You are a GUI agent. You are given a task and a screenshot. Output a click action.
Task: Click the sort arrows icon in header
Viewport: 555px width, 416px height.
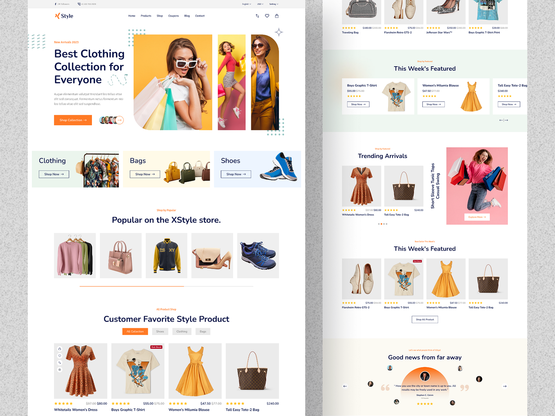[257, 16]
